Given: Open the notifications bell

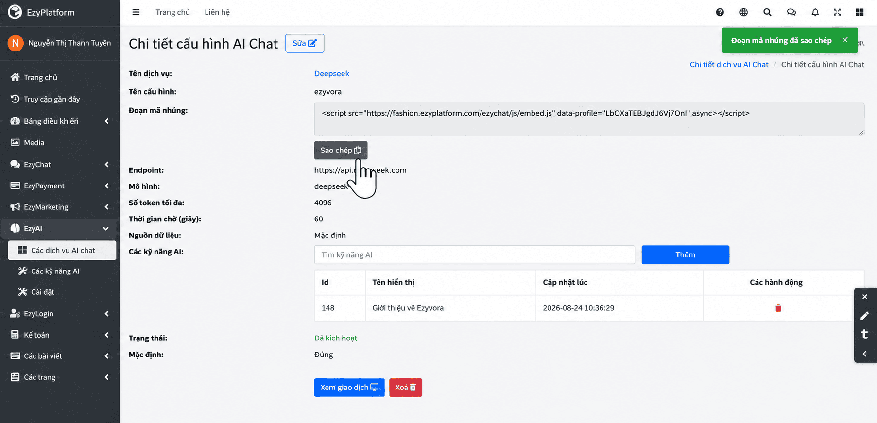Looking at the screenshot, I should coord(815,12).
